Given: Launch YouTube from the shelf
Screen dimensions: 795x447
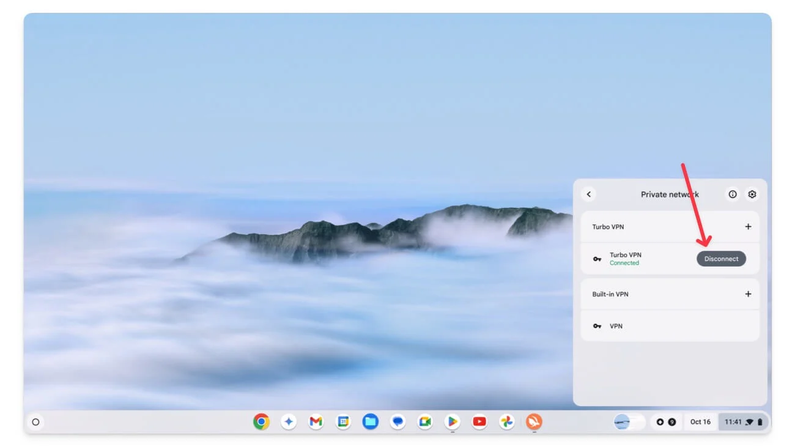Looking at the screenshot, I should pos(479,421).
